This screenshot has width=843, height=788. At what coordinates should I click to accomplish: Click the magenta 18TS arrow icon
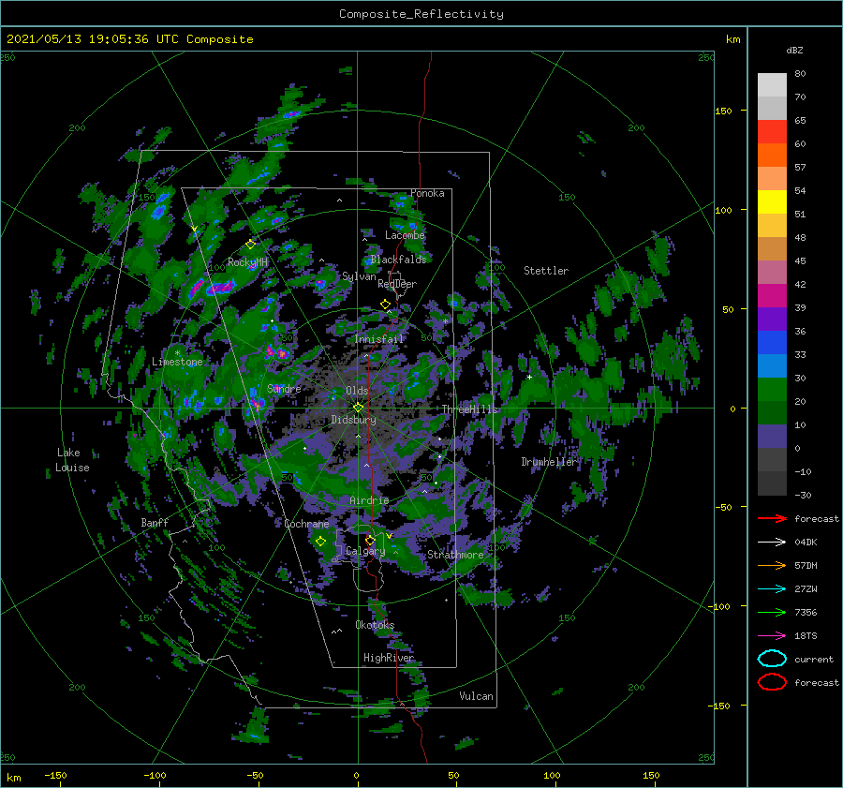click(772, 636)
